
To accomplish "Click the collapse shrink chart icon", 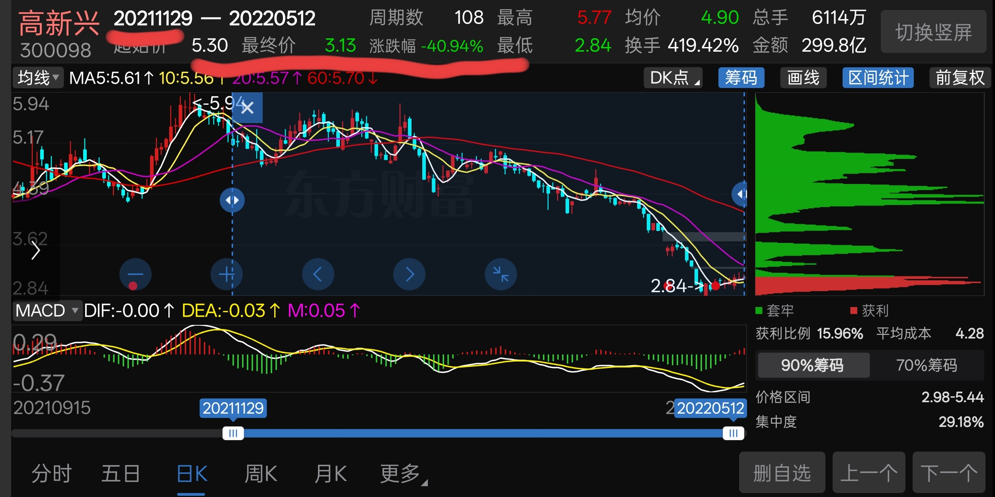I will click(500, 274).
